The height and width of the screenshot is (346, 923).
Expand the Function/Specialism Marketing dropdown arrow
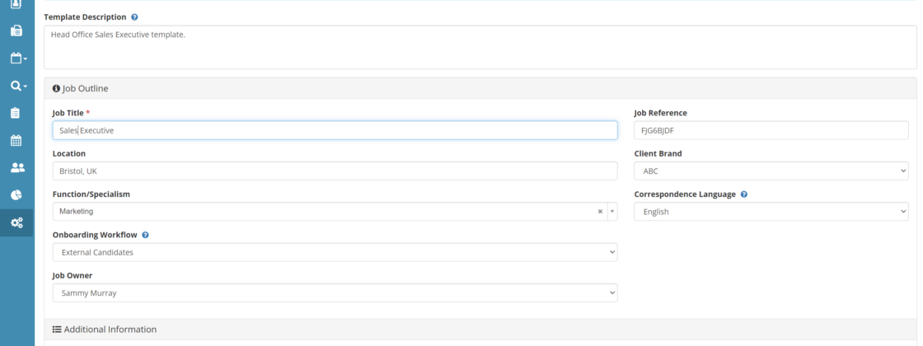(612, 212)
